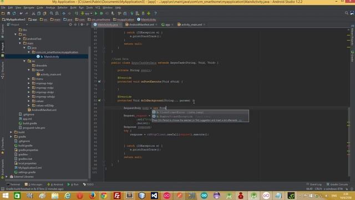Collapse the layout folder arrow
Viewport: 355px width, 200px height.
coord(29,70)
